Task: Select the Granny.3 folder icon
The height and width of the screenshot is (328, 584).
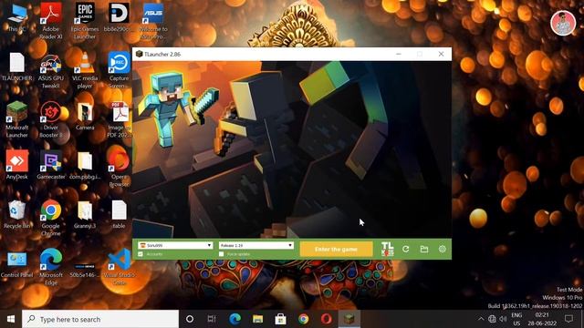Action: point(85,215)
